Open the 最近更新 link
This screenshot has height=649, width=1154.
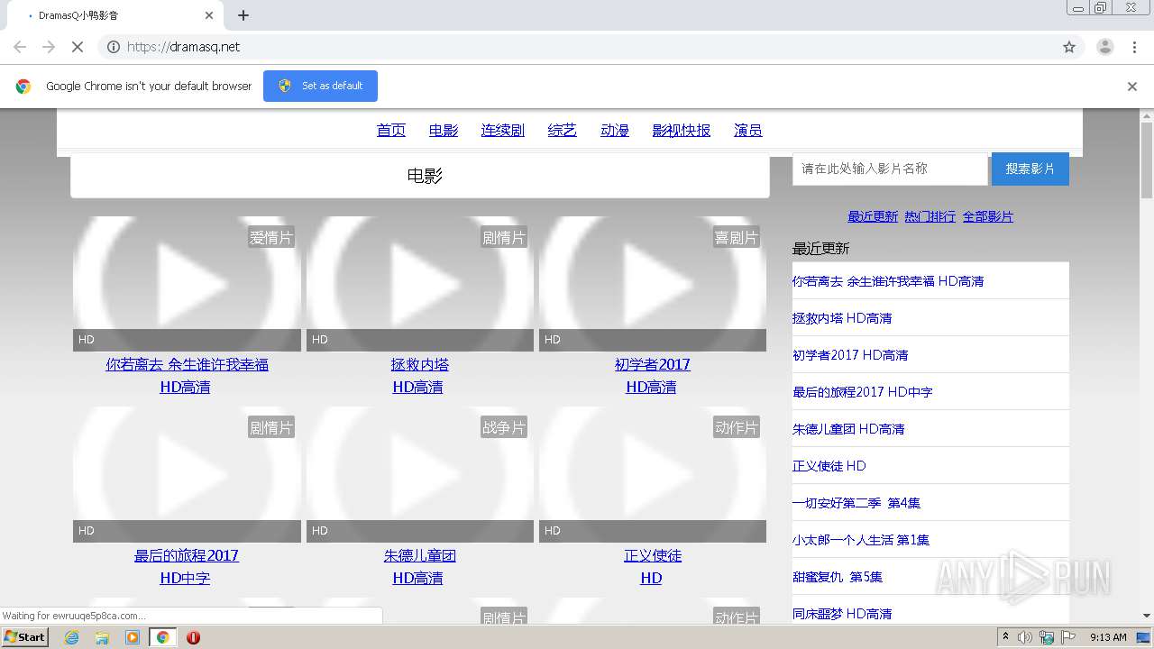point(873,216)
